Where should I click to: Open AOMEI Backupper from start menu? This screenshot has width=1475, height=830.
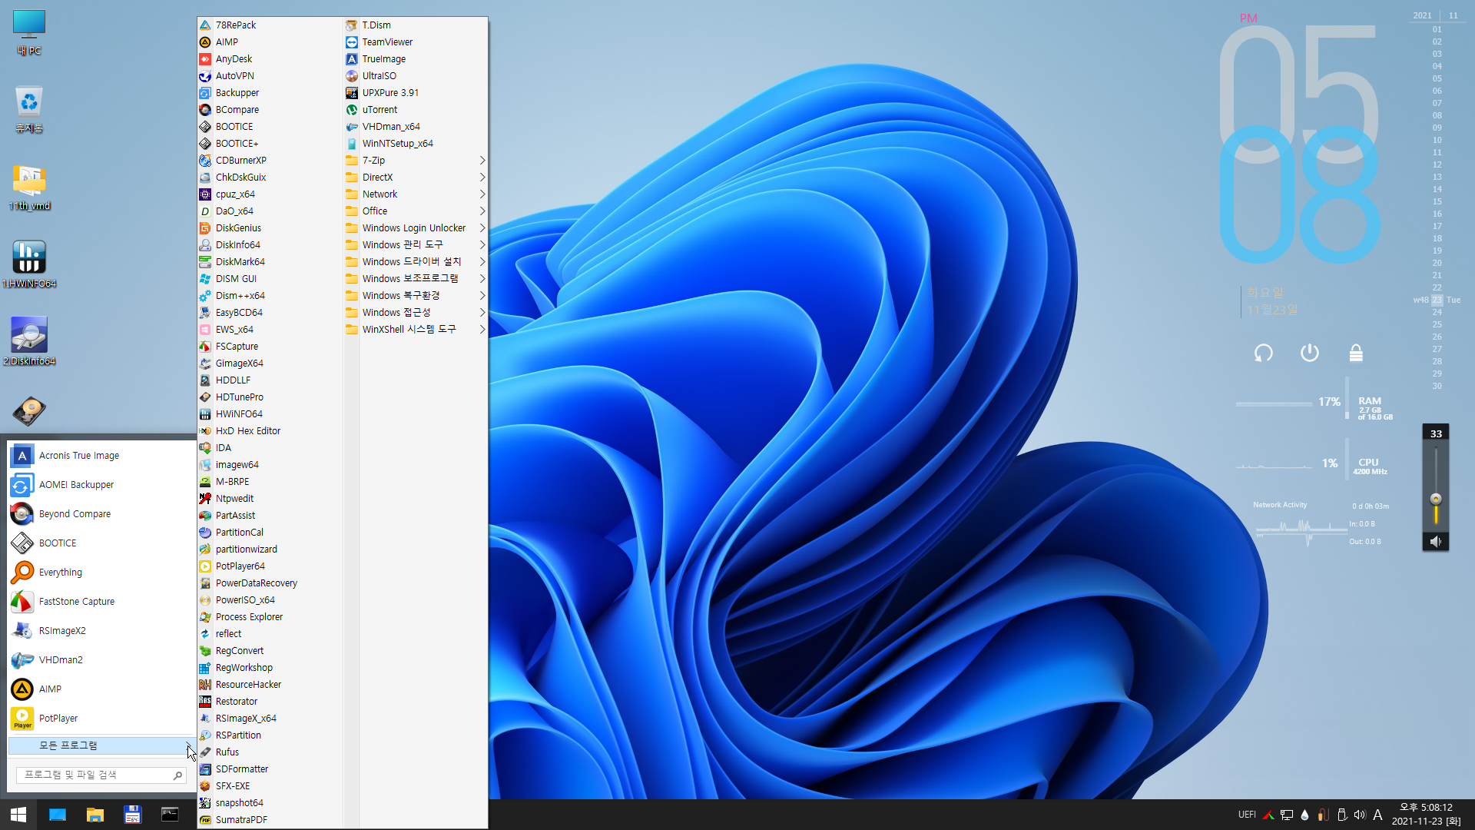pos(101,485)
